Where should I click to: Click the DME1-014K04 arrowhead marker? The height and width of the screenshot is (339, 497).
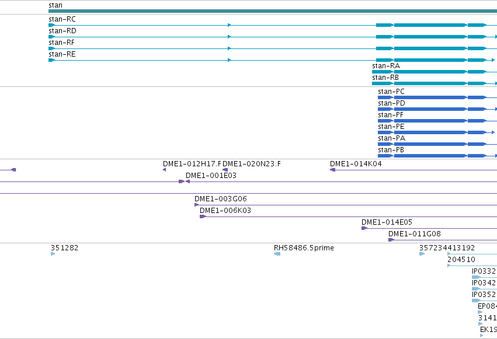click(x=332, y=170)
